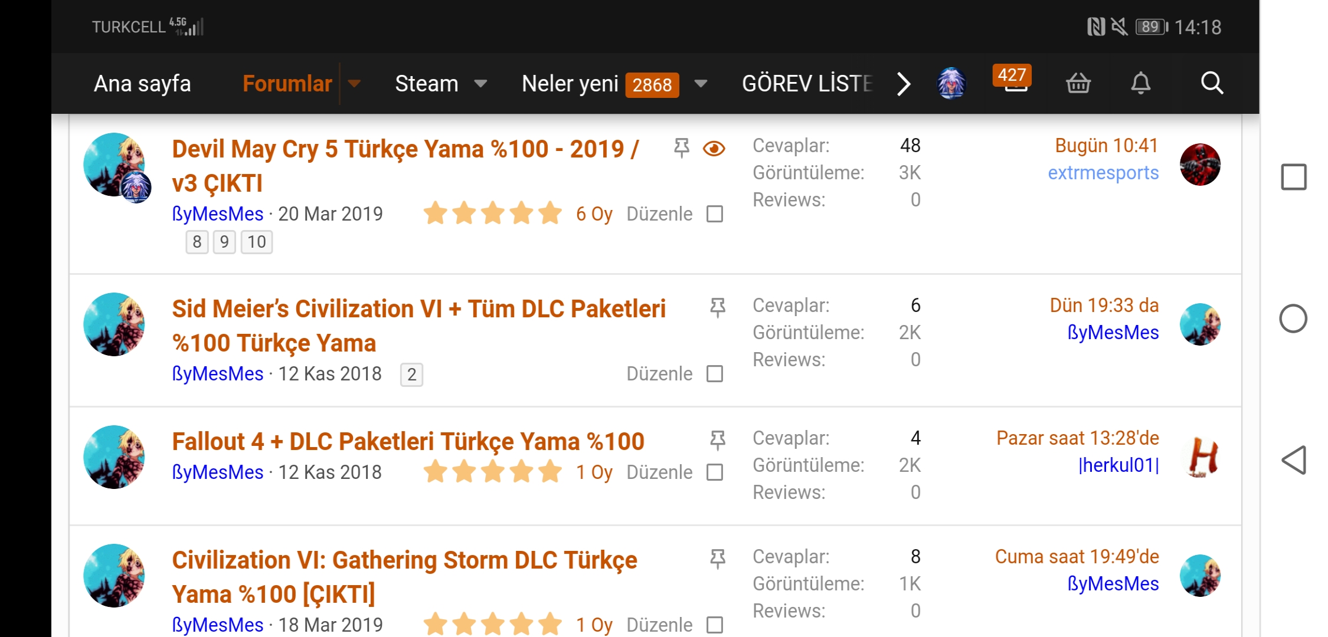Toggle watch eye on Devil May Cry thread
The image size is (1328, 637).
point(714,149)
